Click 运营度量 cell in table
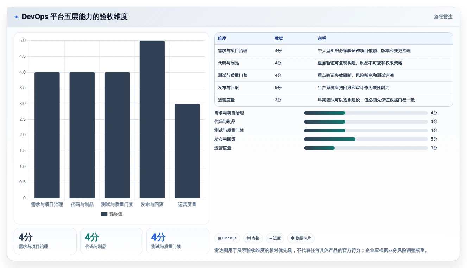Screen dimensions: 467x268 226,100
